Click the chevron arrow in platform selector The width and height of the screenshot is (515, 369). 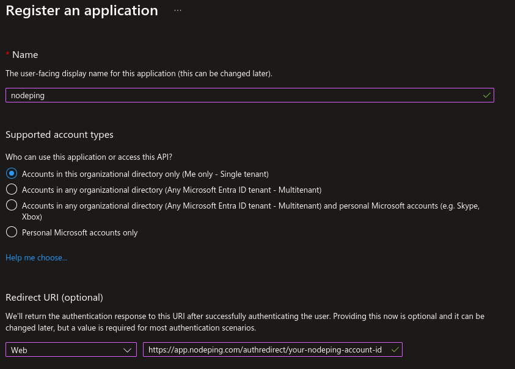[128, 350]
